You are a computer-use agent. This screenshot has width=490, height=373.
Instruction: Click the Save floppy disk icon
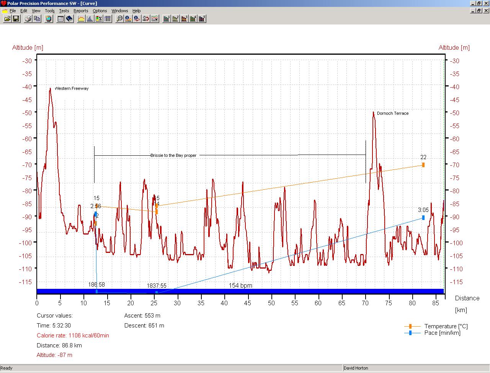click(x=16, y=19)
